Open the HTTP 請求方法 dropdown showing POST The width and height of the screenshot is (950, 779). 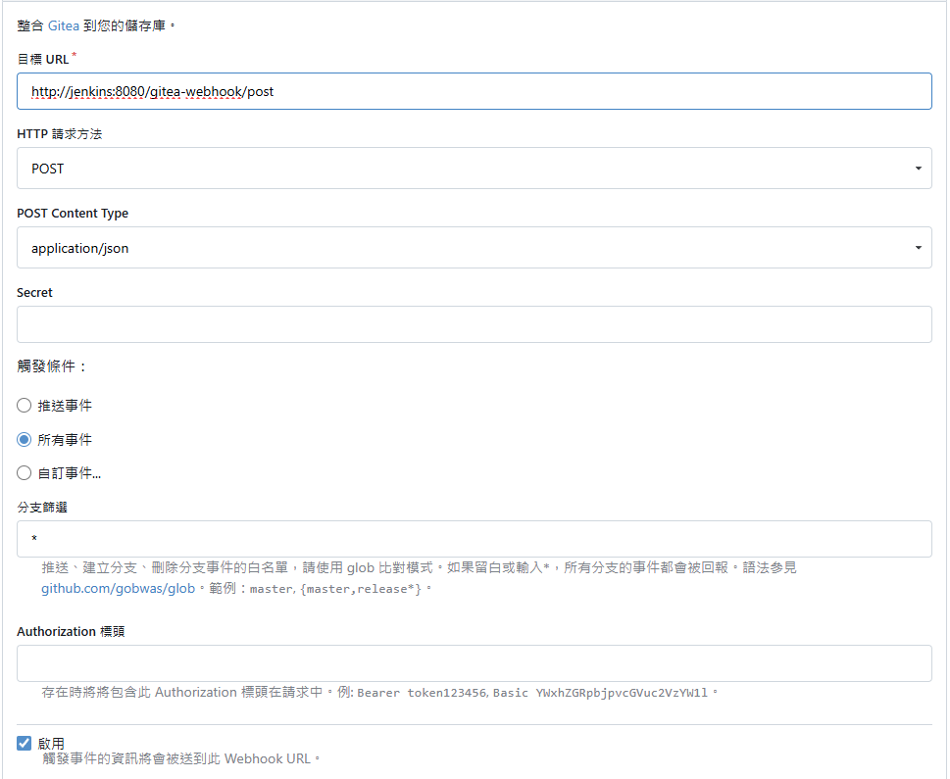[x=474, y=169]
